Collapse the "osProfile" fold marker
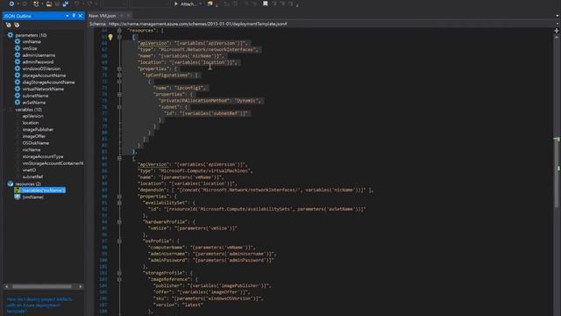 pyautogui.click(x=119, y=241)
